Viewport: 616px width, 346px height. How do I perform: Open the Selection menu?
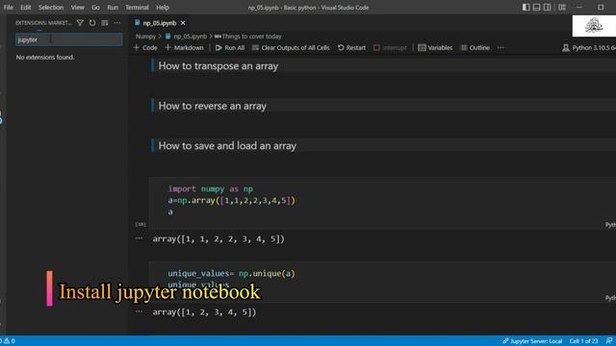(51, 8)
